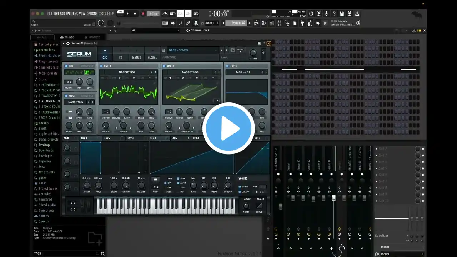Open the Soundfonts folder in browser
This screenshot has height=257, width=457.
point(46,210)
